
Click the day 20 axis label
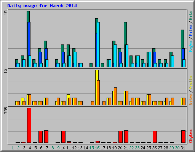pos(120,148)
